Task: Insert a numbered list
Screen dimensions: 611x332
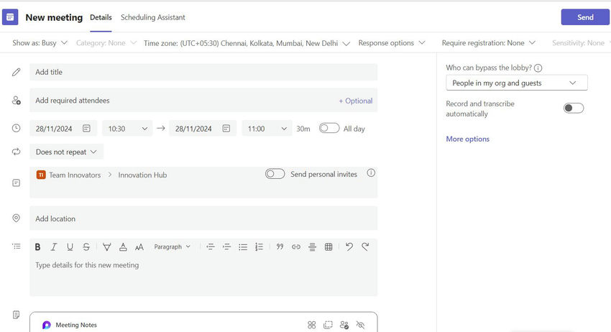Action: pyautogui.click(x=259, y=246)
